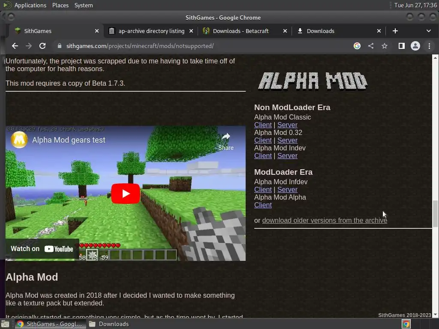Click the scrollbar down arrow
This screenshot has height=329, width=439.
[435, 314]
